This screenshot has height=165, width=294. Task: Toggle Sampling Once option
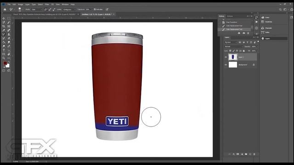click(x=50, y=9)
